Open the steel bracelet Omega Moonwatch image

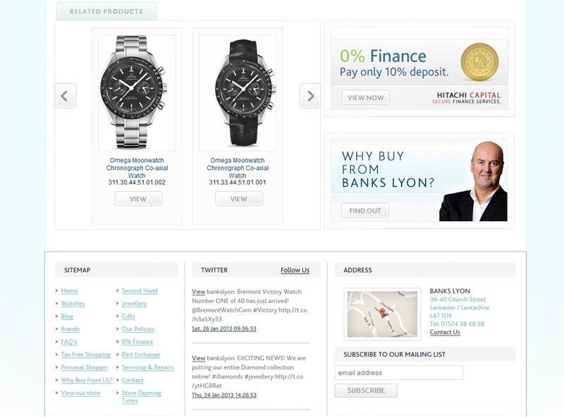coord(137,92)
